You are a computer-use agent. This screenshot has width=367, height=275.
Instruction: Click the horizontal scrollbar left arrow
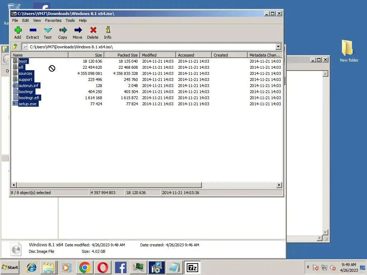(14, 185)
